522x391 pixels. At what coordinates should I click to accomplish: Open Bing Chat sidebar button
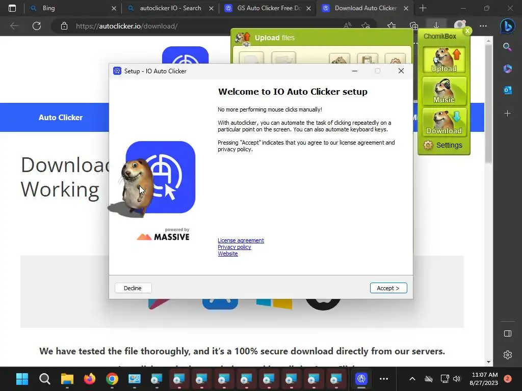(507, 26)
